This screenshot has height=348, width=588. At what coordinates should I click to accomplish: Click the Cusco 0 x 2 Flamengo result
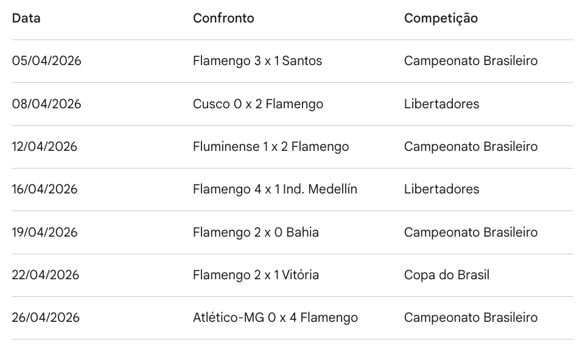pos(258,104)
